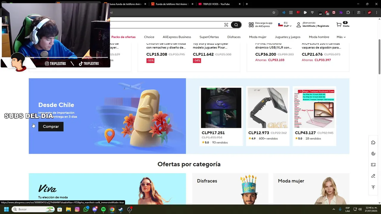Click the scroll-to-top arrow icon on the right

click(x=373, y=187)
